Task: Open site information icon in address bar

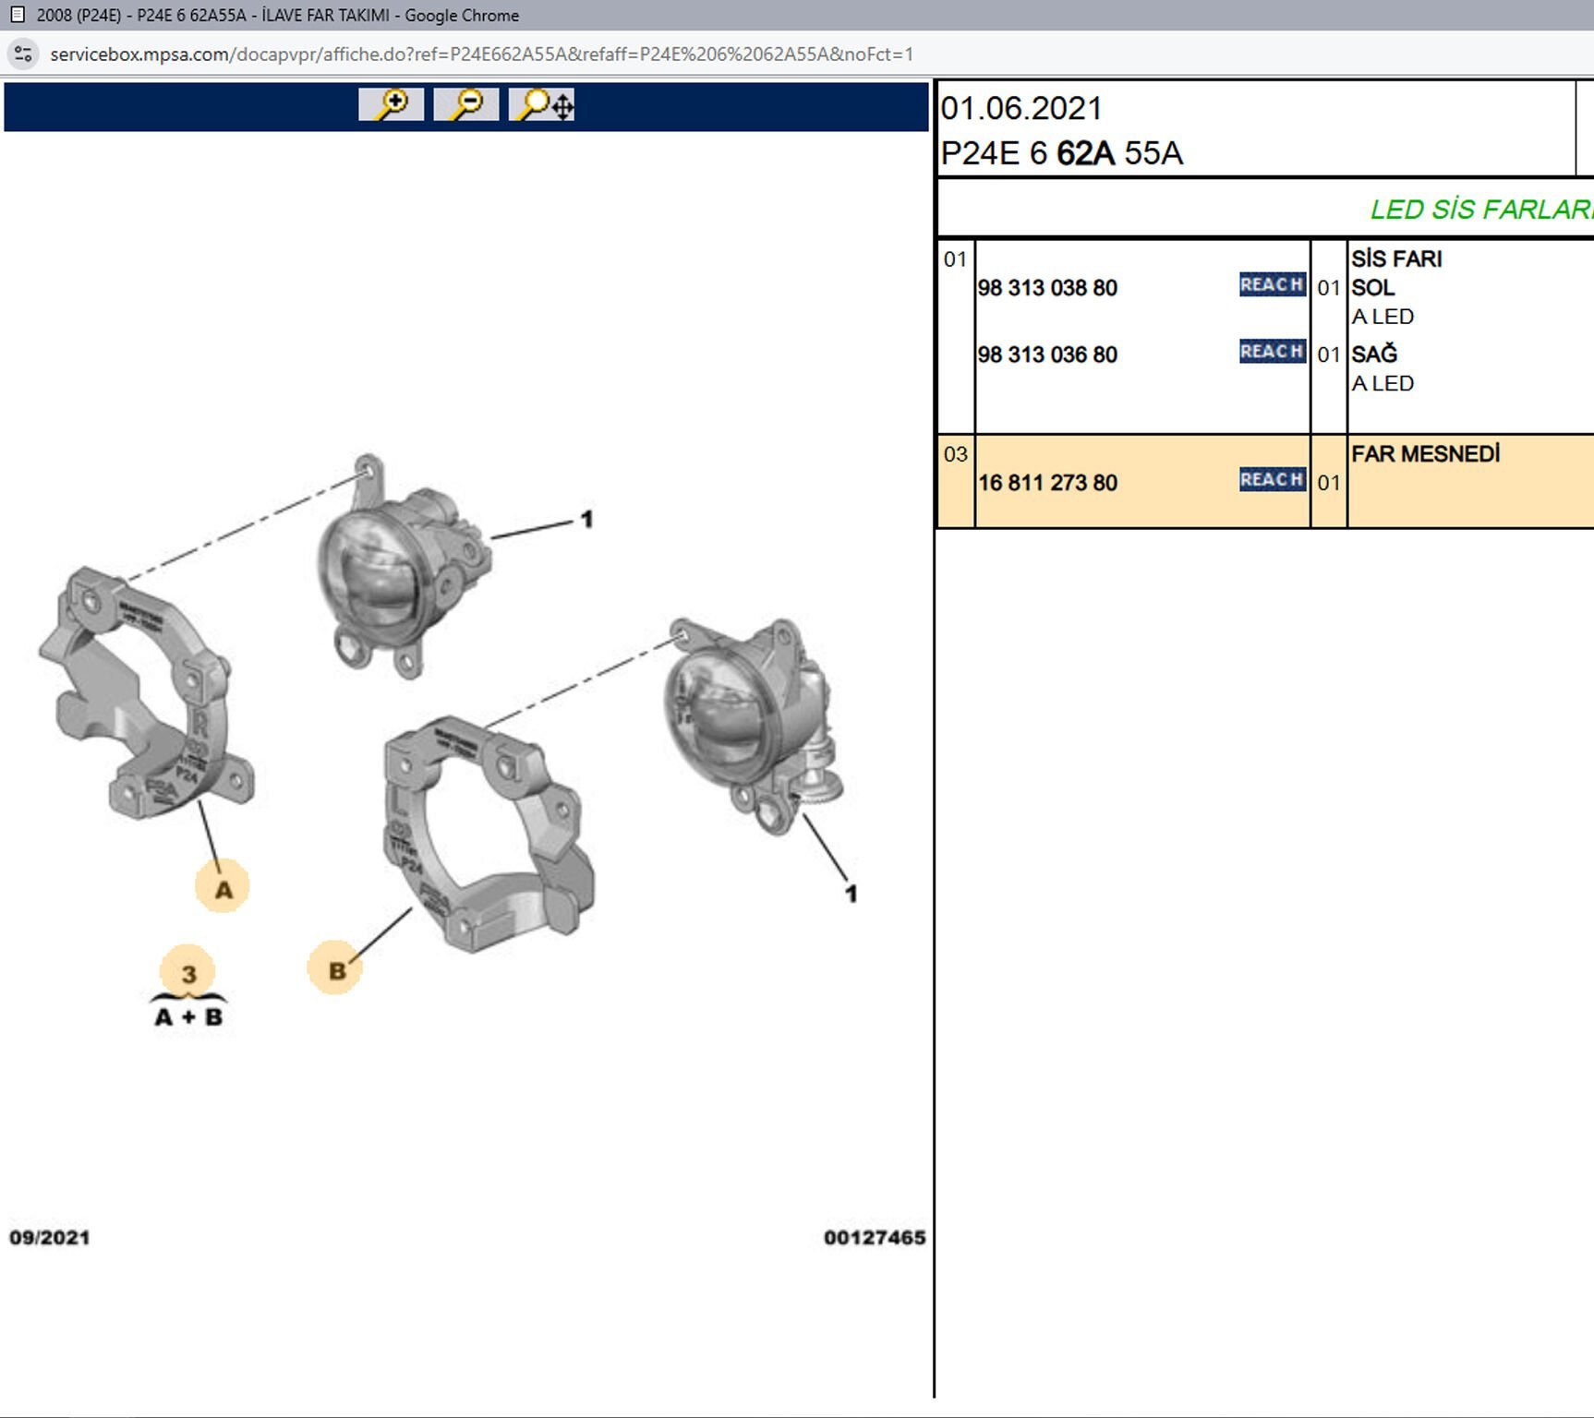Action: [24, 54]
